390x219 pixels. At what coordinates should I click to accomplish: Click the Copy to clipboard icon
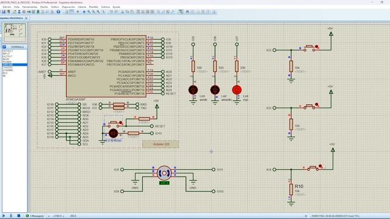pos(127,12)
